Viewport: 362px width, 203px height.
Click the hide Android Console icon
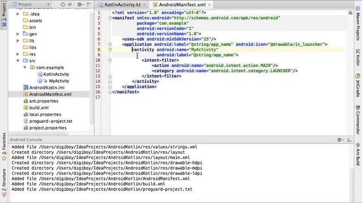(x=350, y=140)
